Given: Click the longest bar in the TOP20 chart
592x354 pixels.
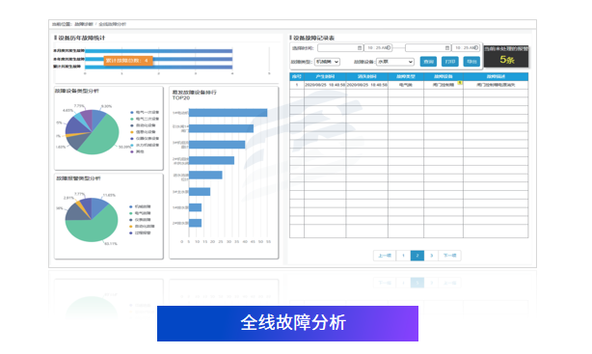Looking at the screenshot, I should (229, 113).
